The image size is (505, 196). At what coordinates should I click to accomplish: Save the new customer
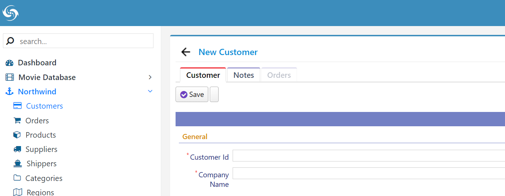[192, 94]
